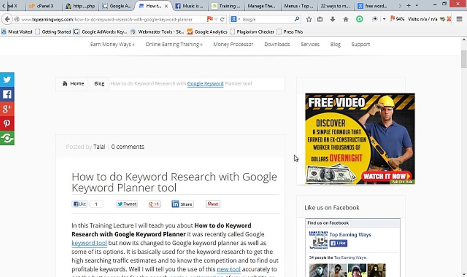Viewport: 467px width, 277px height.
Task: Click the Tweet button under title
Action: (127, 204)
